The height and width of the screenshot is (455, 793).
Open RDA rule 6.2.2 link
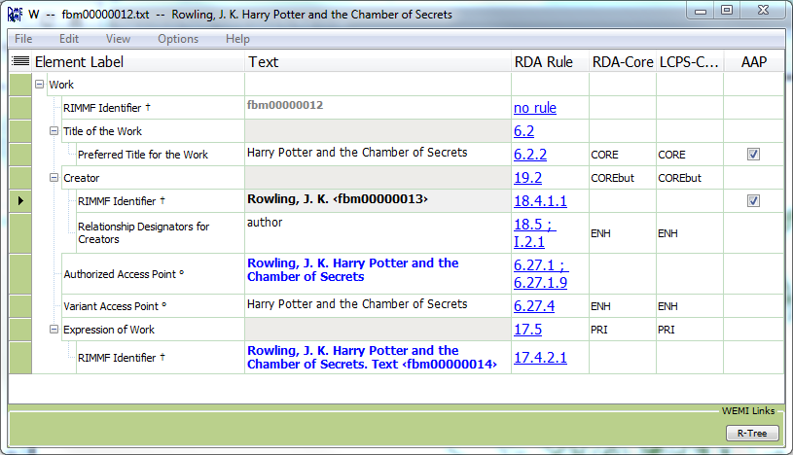tap(530, 155)
